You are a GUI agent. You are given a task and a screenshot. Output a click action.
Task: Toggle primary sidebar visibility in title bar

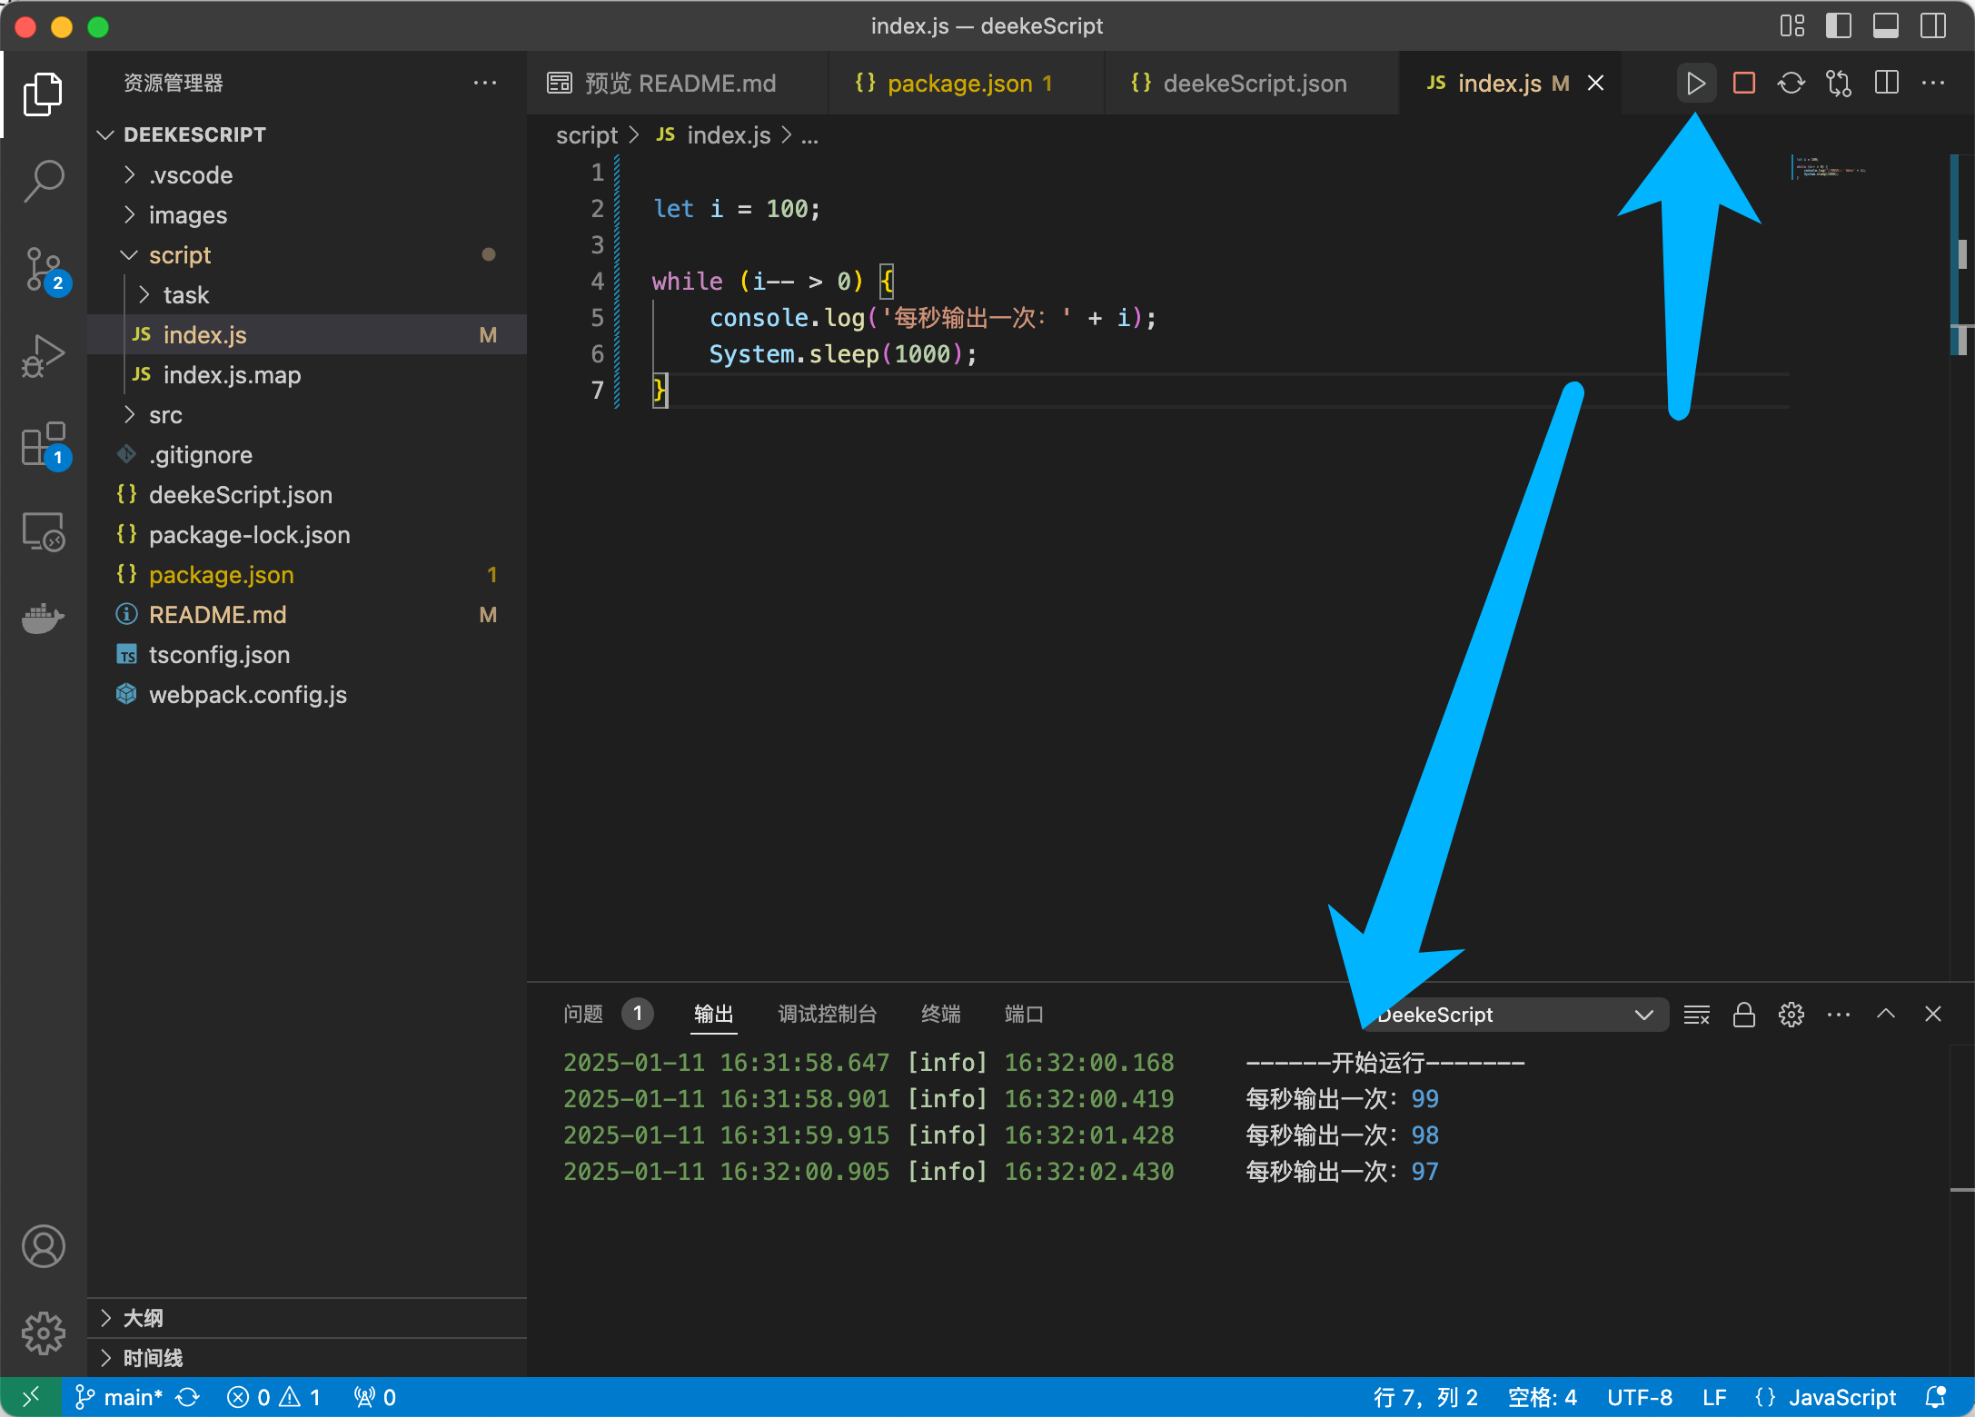pyautogui.click(x=1838, y=25)
